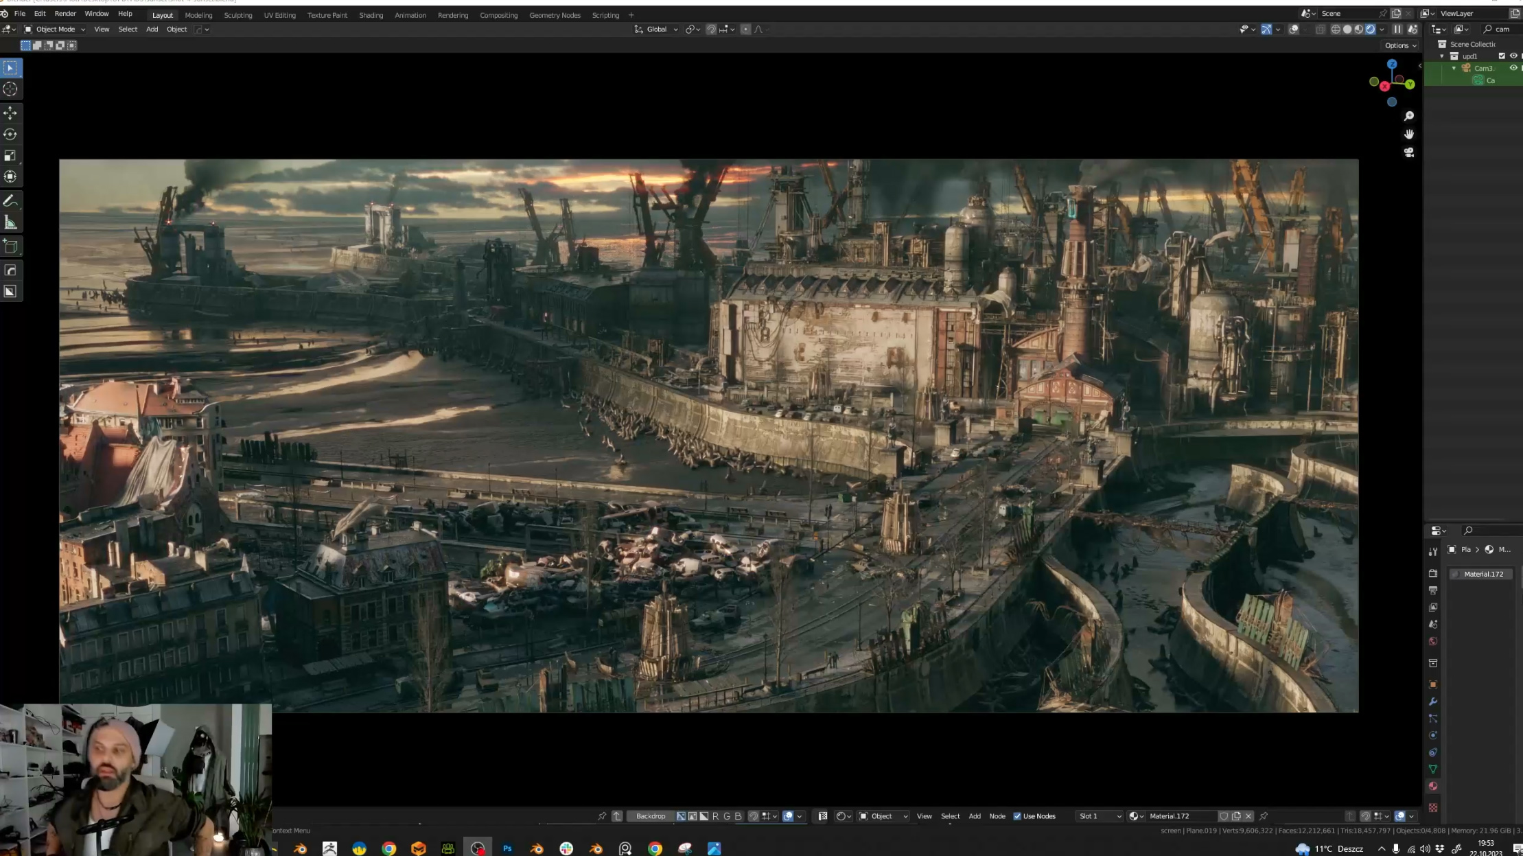Click the outliner search field with cam
Viewport: 1523px width, 856px height.
pyautogui.click(x=1502, y=30)
